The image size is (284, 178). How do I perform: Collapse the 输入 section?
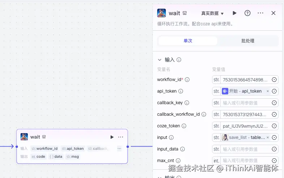pyautogui.click(x=160, y=60)
